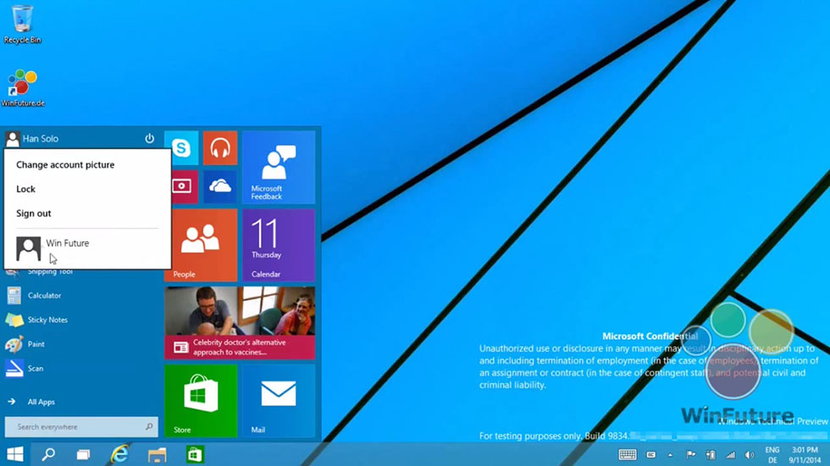This screenshot has height=466, width=830.
Task: Expand the All Apps list
Action: 41,402
